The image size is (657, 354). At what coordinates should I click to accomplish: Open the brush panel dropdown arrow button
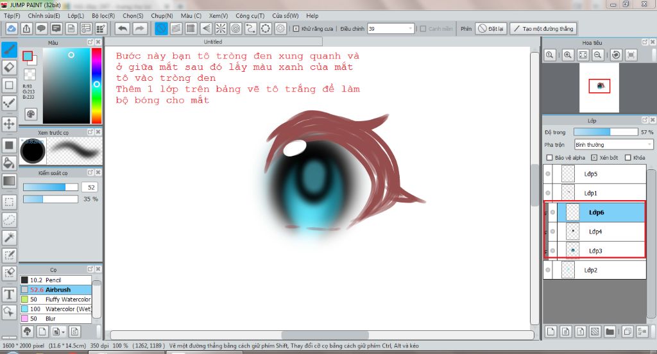coord(58,332)
